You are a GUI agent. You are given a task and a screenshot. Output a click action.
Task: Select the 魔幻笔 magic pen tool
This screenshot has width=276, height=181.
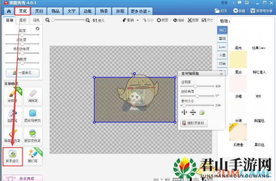(33, 156)
